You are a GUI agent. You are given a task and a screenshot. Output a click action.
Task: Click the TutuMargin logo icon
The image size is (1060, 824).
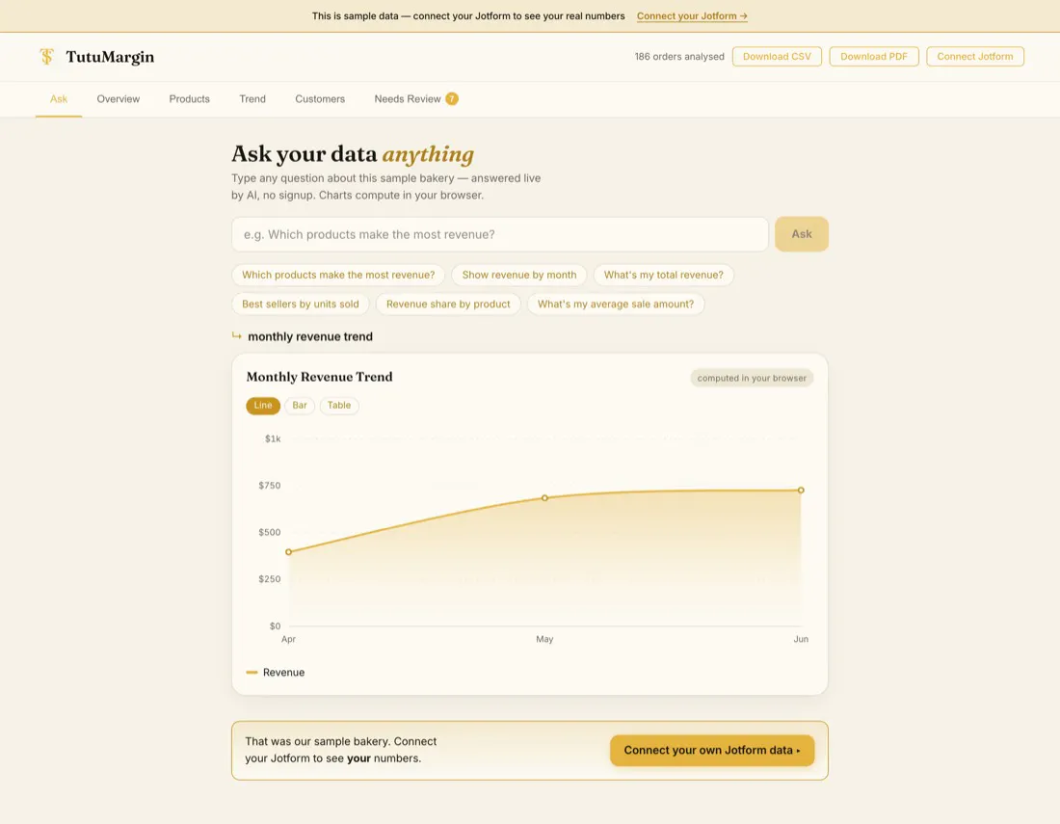46,57
